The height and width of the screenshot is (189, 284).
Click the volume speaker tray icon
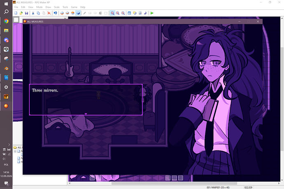4,159
